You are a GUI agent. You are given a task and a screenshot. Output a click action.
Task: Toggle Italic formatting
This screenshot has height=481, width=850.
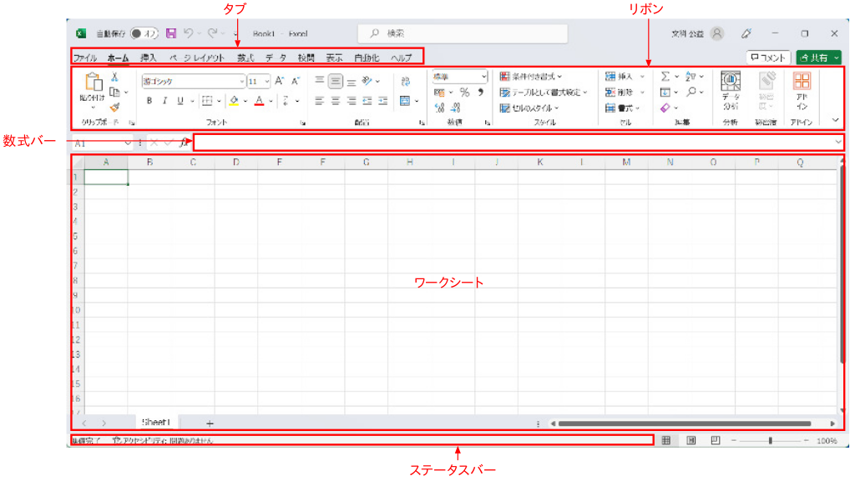[x=164, y=101]
